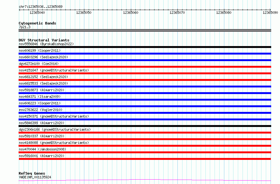Select the red bar under nsv4151647
This screenshot has height=184, width=280.
coord(145,73)
